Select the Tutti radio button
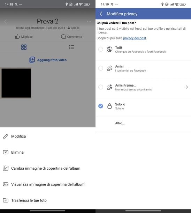The width and height of the screenshot is (191, 213). point(101,49)
